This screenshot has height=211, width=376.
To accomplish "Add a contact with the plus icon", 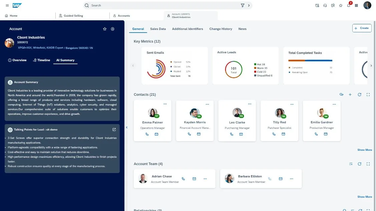I will pyautogui.click(x=350, y=95).
